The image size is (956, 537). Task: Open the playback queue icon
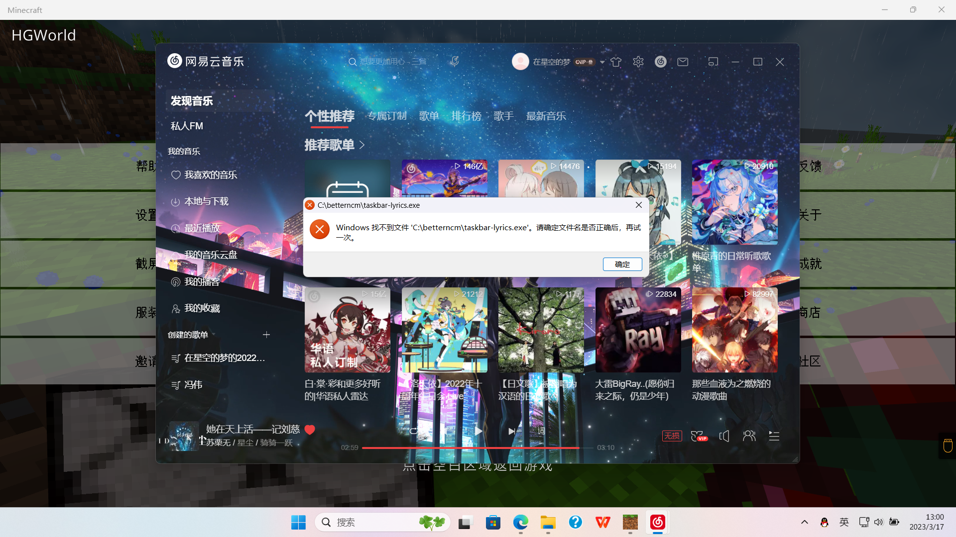(x=774, y=436)
